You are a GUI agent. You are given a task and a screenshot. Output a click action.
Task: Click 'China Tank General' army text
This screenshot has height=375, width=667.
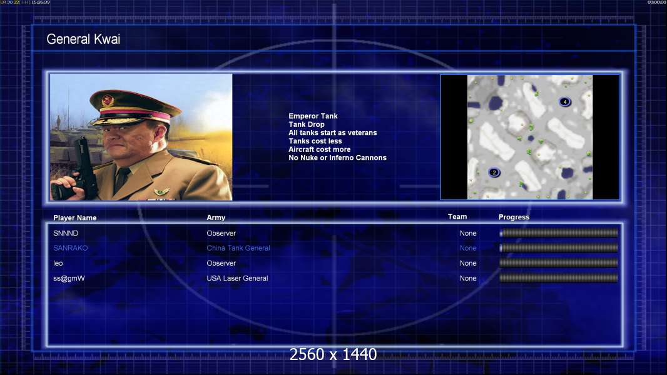238,248
